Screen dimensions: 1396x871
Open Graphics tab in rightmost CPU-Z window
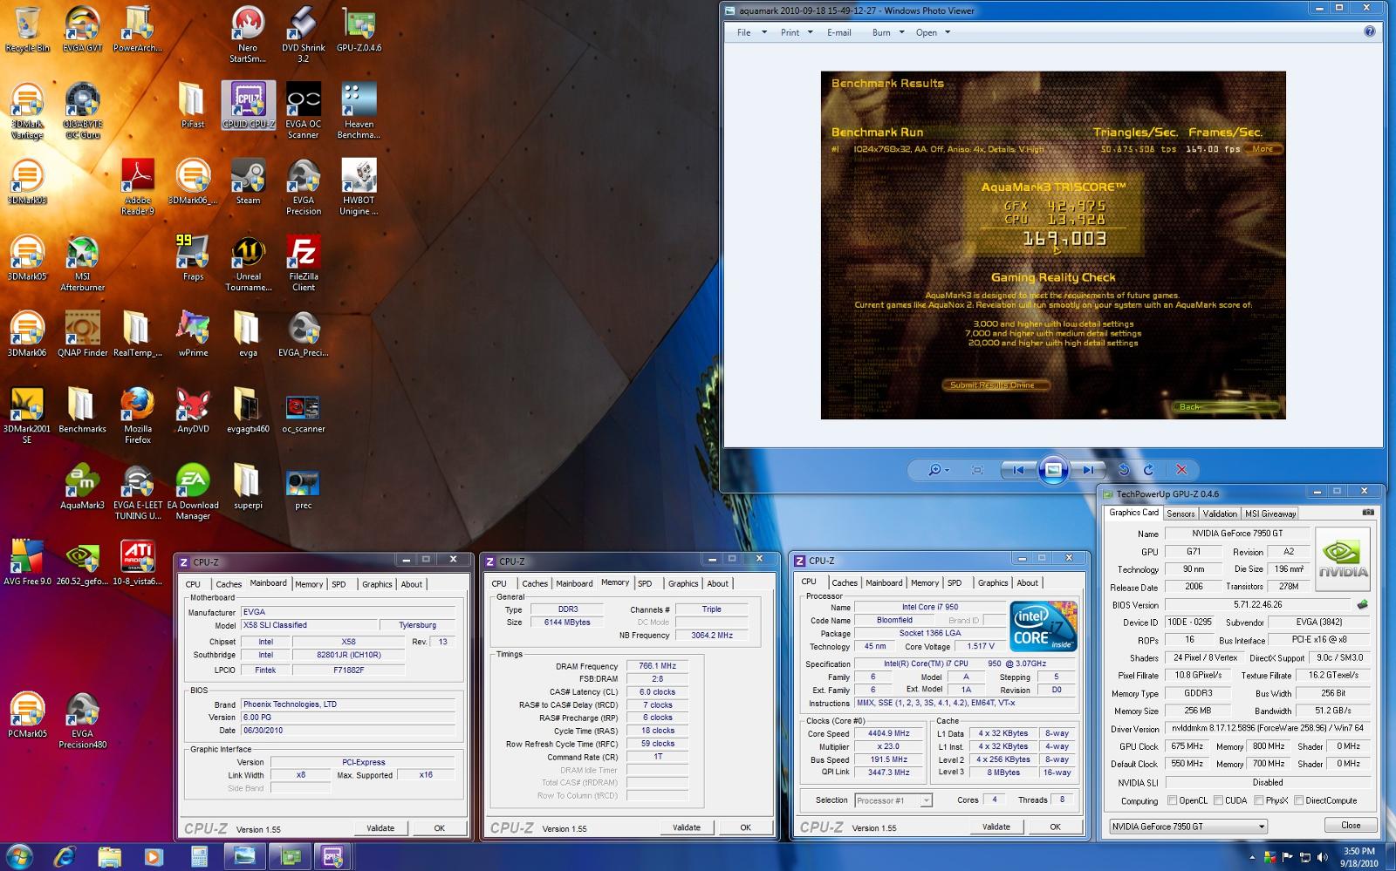[x=993, y=583]
